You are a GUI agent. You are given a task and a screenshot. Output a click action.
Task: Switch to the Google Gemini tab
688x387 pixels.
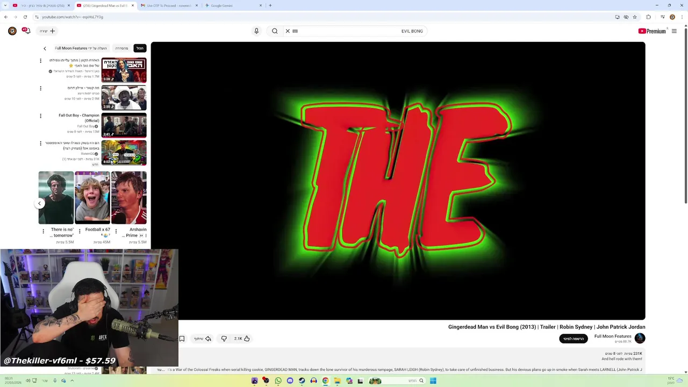click(x=232, y=5)
